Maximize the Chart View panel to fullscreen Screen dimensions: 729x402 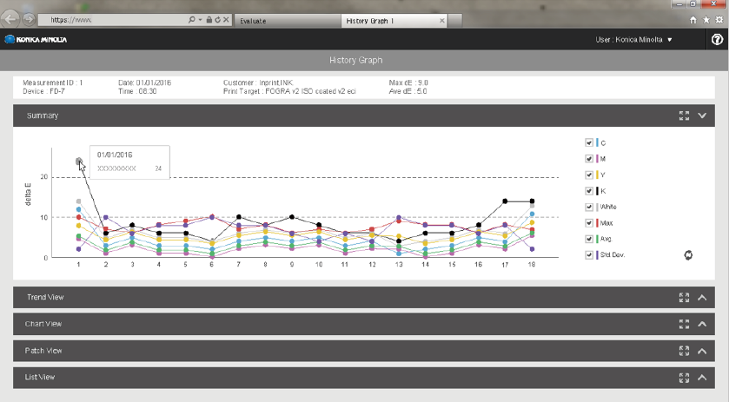click(x=684, y=324)
